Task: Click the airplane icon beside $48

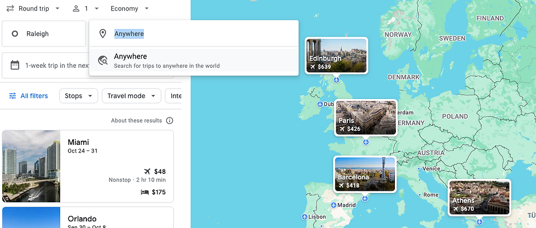Action: tap(147, 172)
